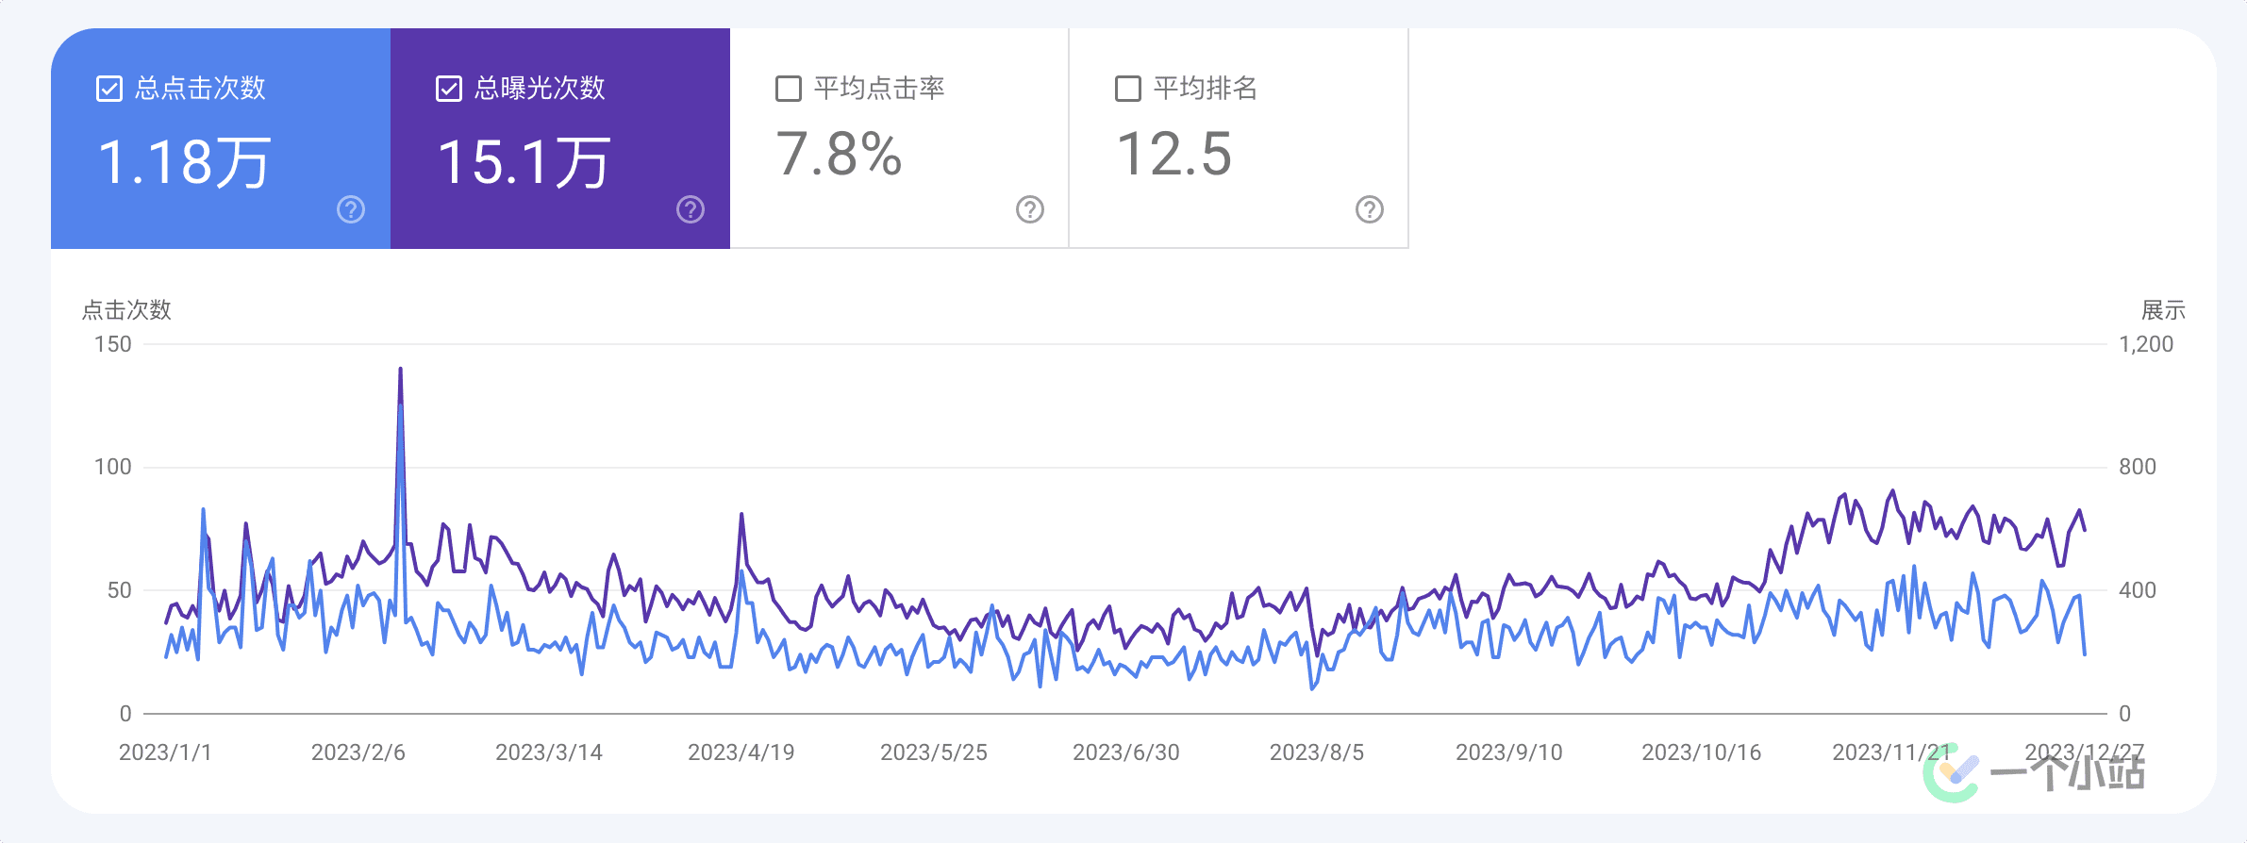Click the impressions spike near 2023/4/19
The height and width of the screenshot is (843, 2247).
tap(741, 516)
